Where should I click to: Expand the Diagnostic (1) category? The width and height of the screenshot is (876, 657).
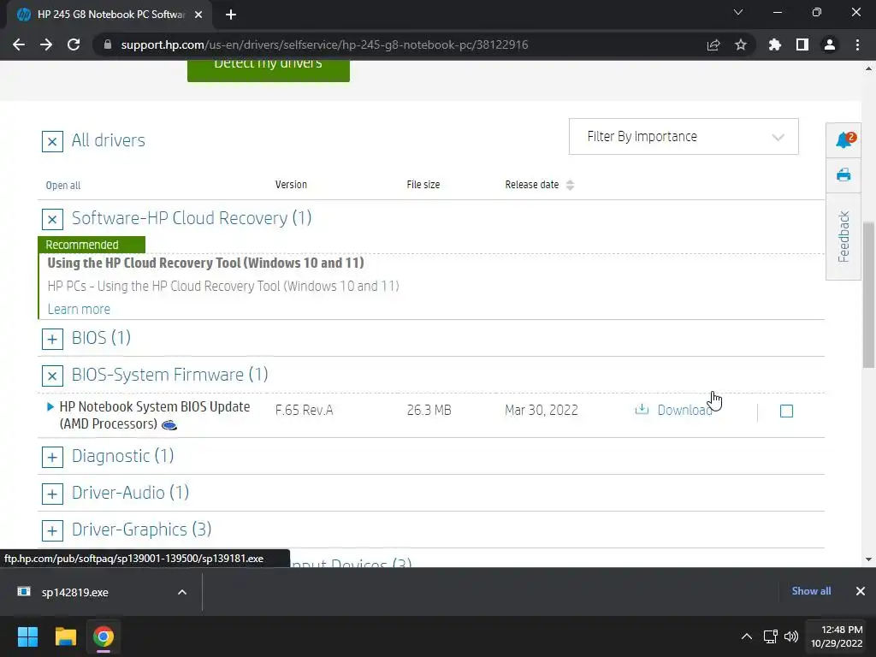pos(52,457)
